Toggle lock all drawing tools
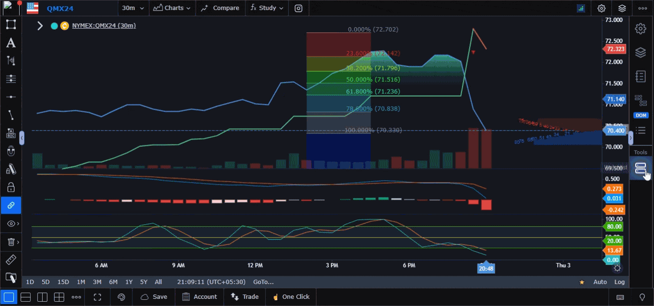Viewport: 654px width, 306px height. [11, 187]
